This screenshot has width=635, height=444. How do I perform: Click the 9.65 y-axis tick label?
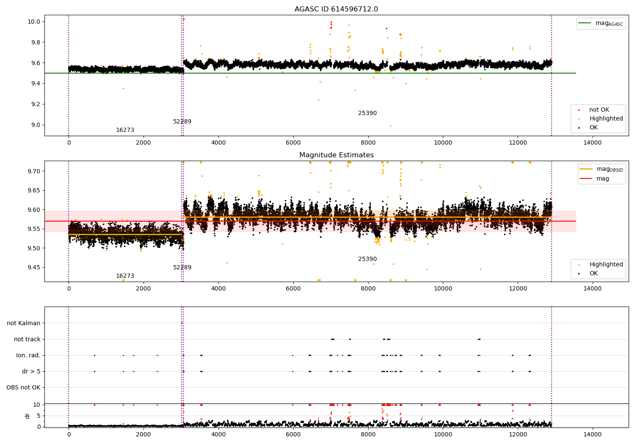35,191
